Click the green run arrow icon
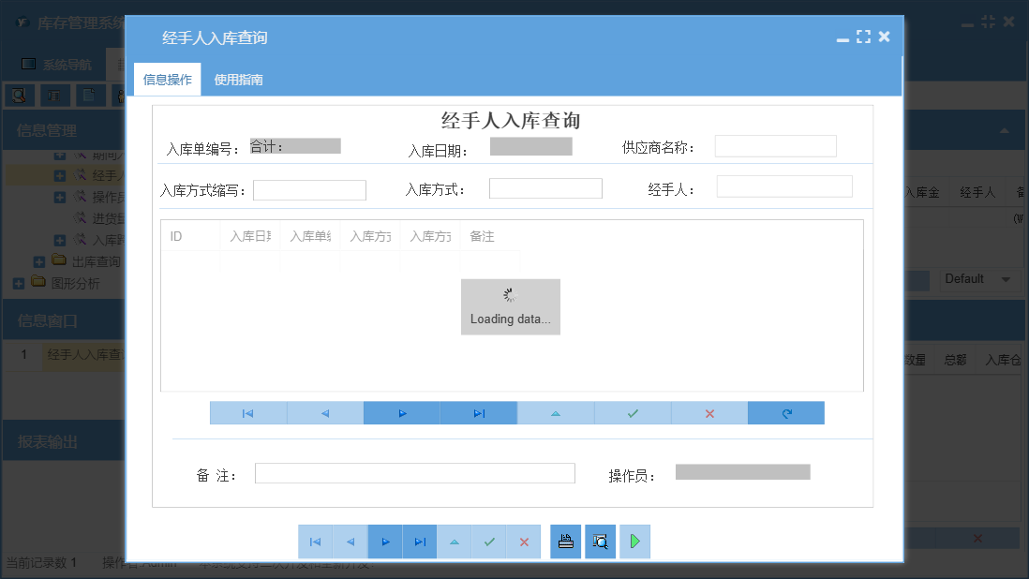 pos(634,541)
